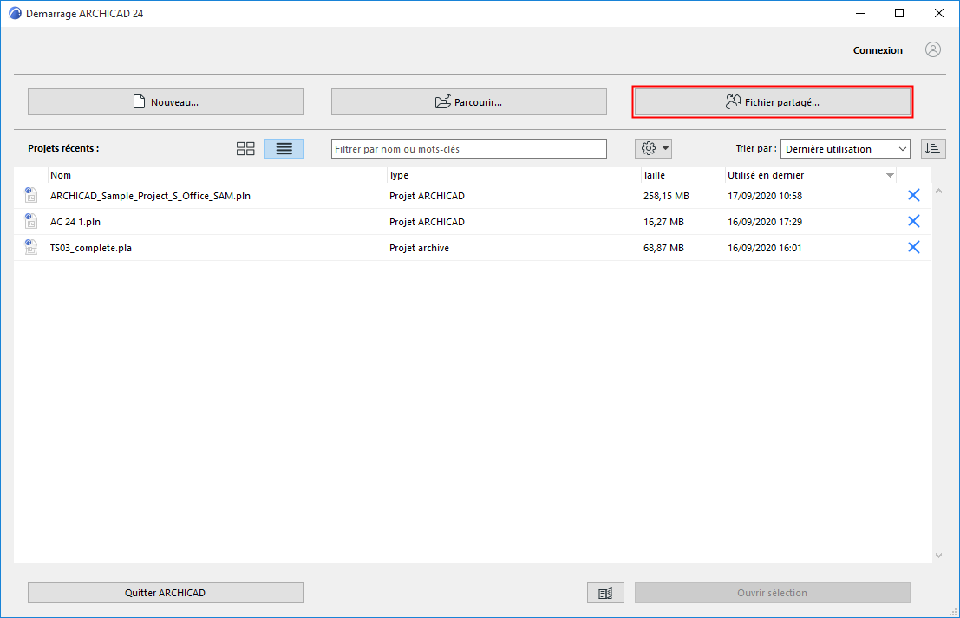Click file icon of AC 24 1.pln

(30, 221)
